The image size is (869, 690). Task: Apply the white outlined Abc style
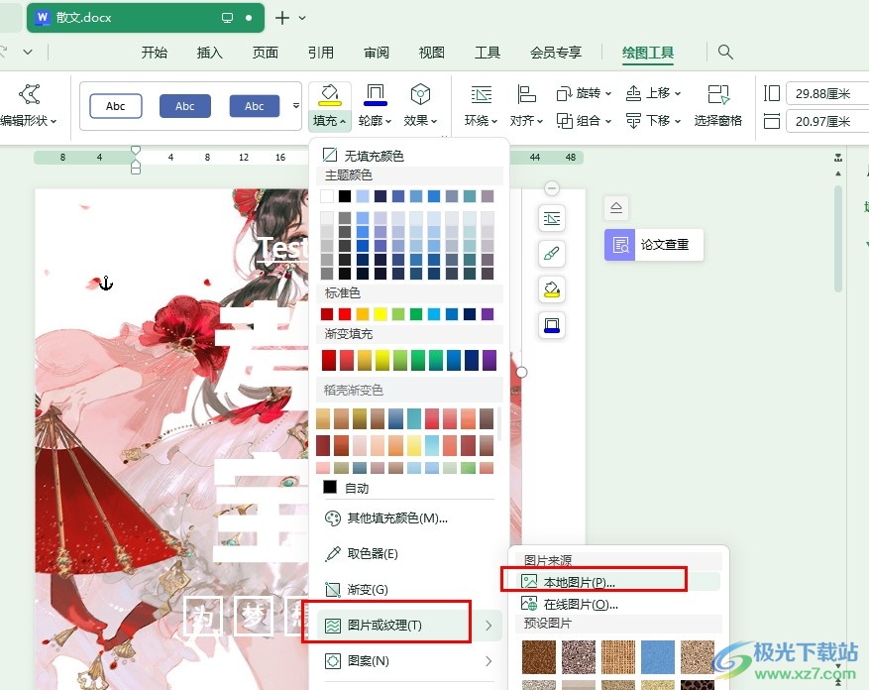tap(116, 106)
